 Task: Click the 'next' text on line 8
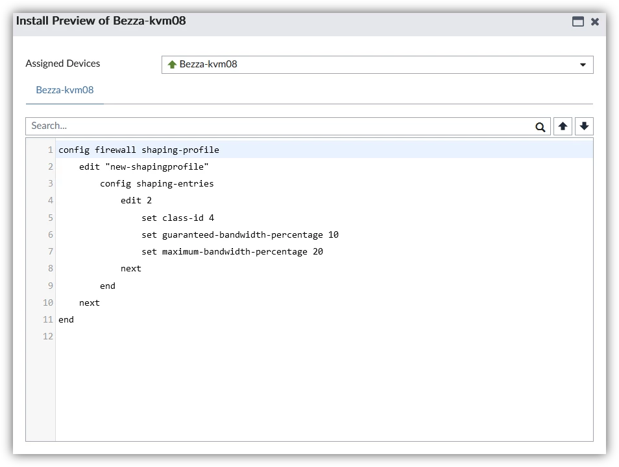coord(131,269)
